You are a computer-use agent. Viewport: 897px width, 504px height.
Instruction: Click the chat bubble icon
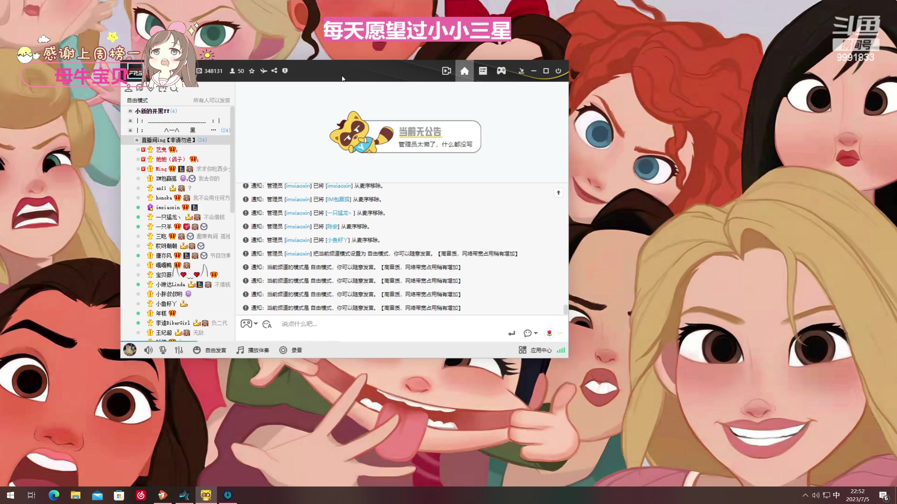tap(527, 333)
